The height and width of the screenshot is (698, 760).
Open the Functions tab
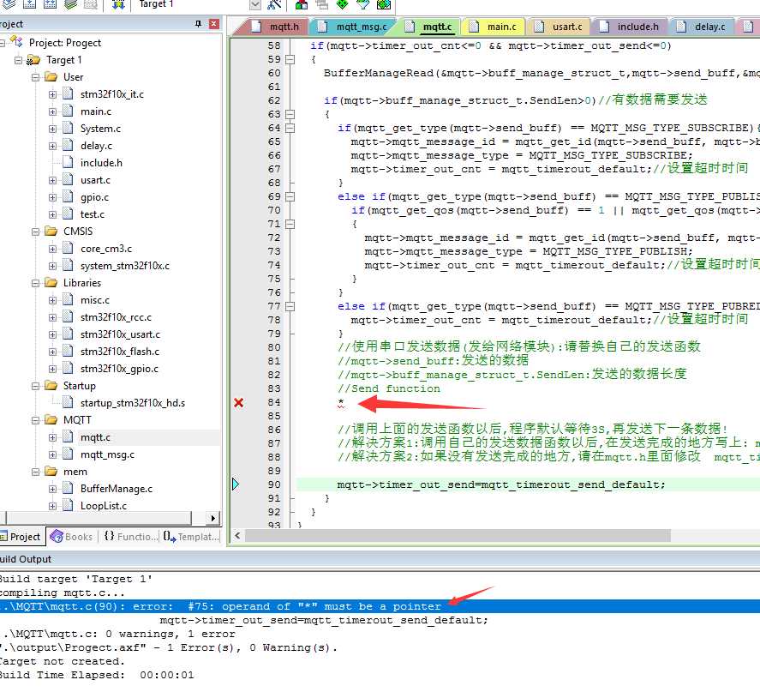coord(130,537)
